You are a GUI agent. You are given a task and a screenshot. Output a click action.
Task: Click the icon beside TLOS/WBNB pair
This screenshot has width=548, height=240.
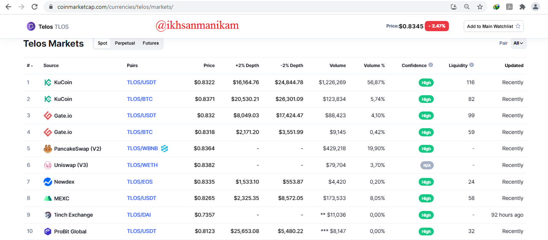pyautogui.click(x=164, y=149)
